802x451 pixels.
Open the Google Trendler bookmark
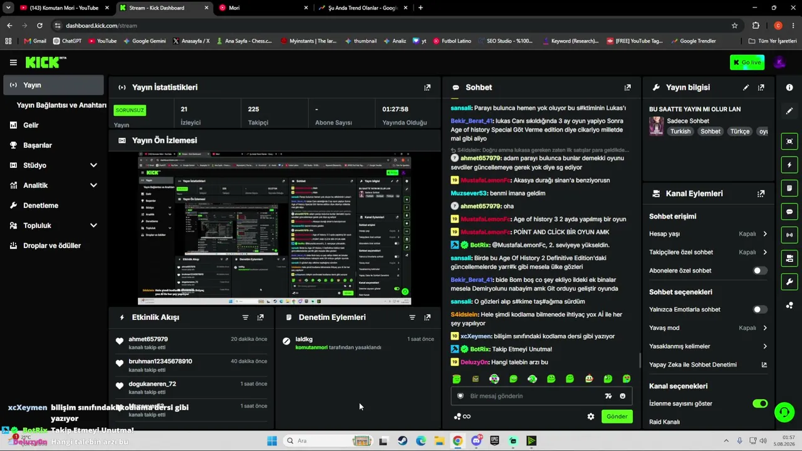tap(694, 41)
